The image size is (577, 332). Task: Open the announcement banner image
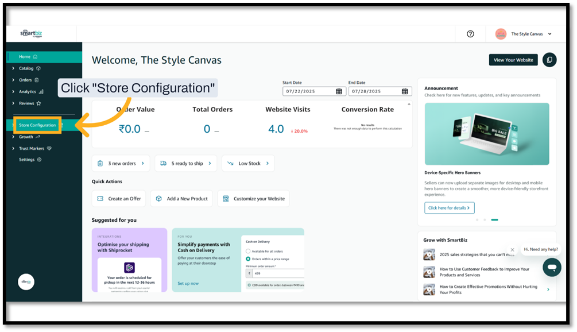coord(486,134)
